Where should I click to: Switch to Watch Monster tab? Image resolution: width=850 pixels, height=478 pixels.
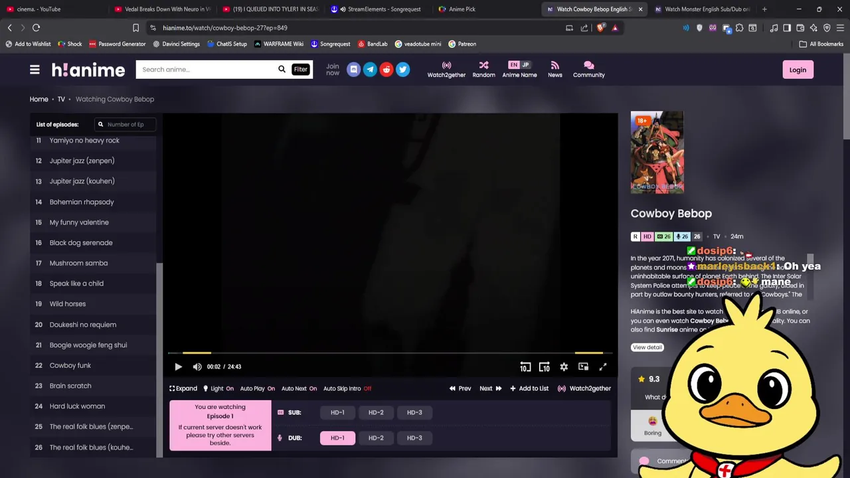pyautogui.click(x=703, y=9)
